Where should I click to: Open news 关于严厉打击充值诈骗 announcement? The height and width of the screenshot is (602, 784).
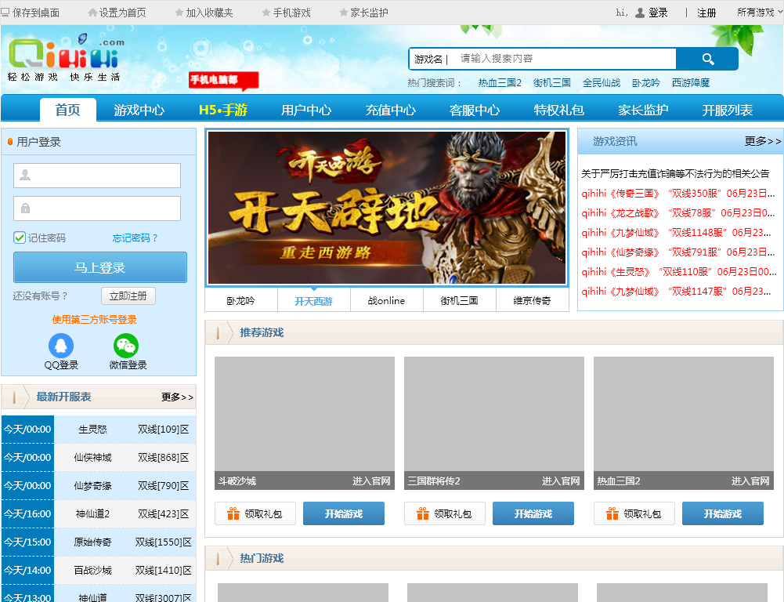click(x=675, y=174)
